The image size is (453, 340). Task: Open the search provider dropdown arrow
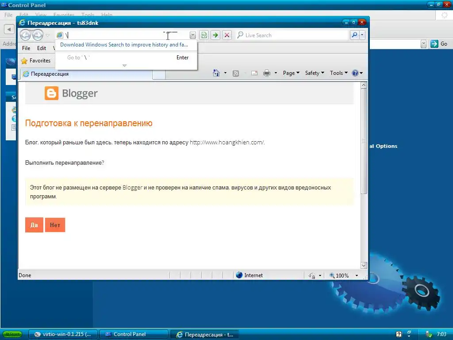(362, 35)
